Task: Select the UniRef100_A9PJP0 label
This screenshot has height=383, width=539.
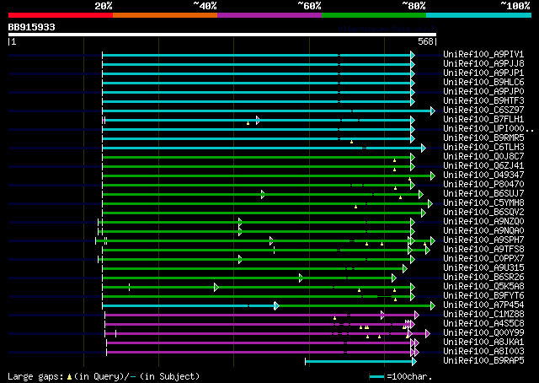Action: [x=483, y=92]
